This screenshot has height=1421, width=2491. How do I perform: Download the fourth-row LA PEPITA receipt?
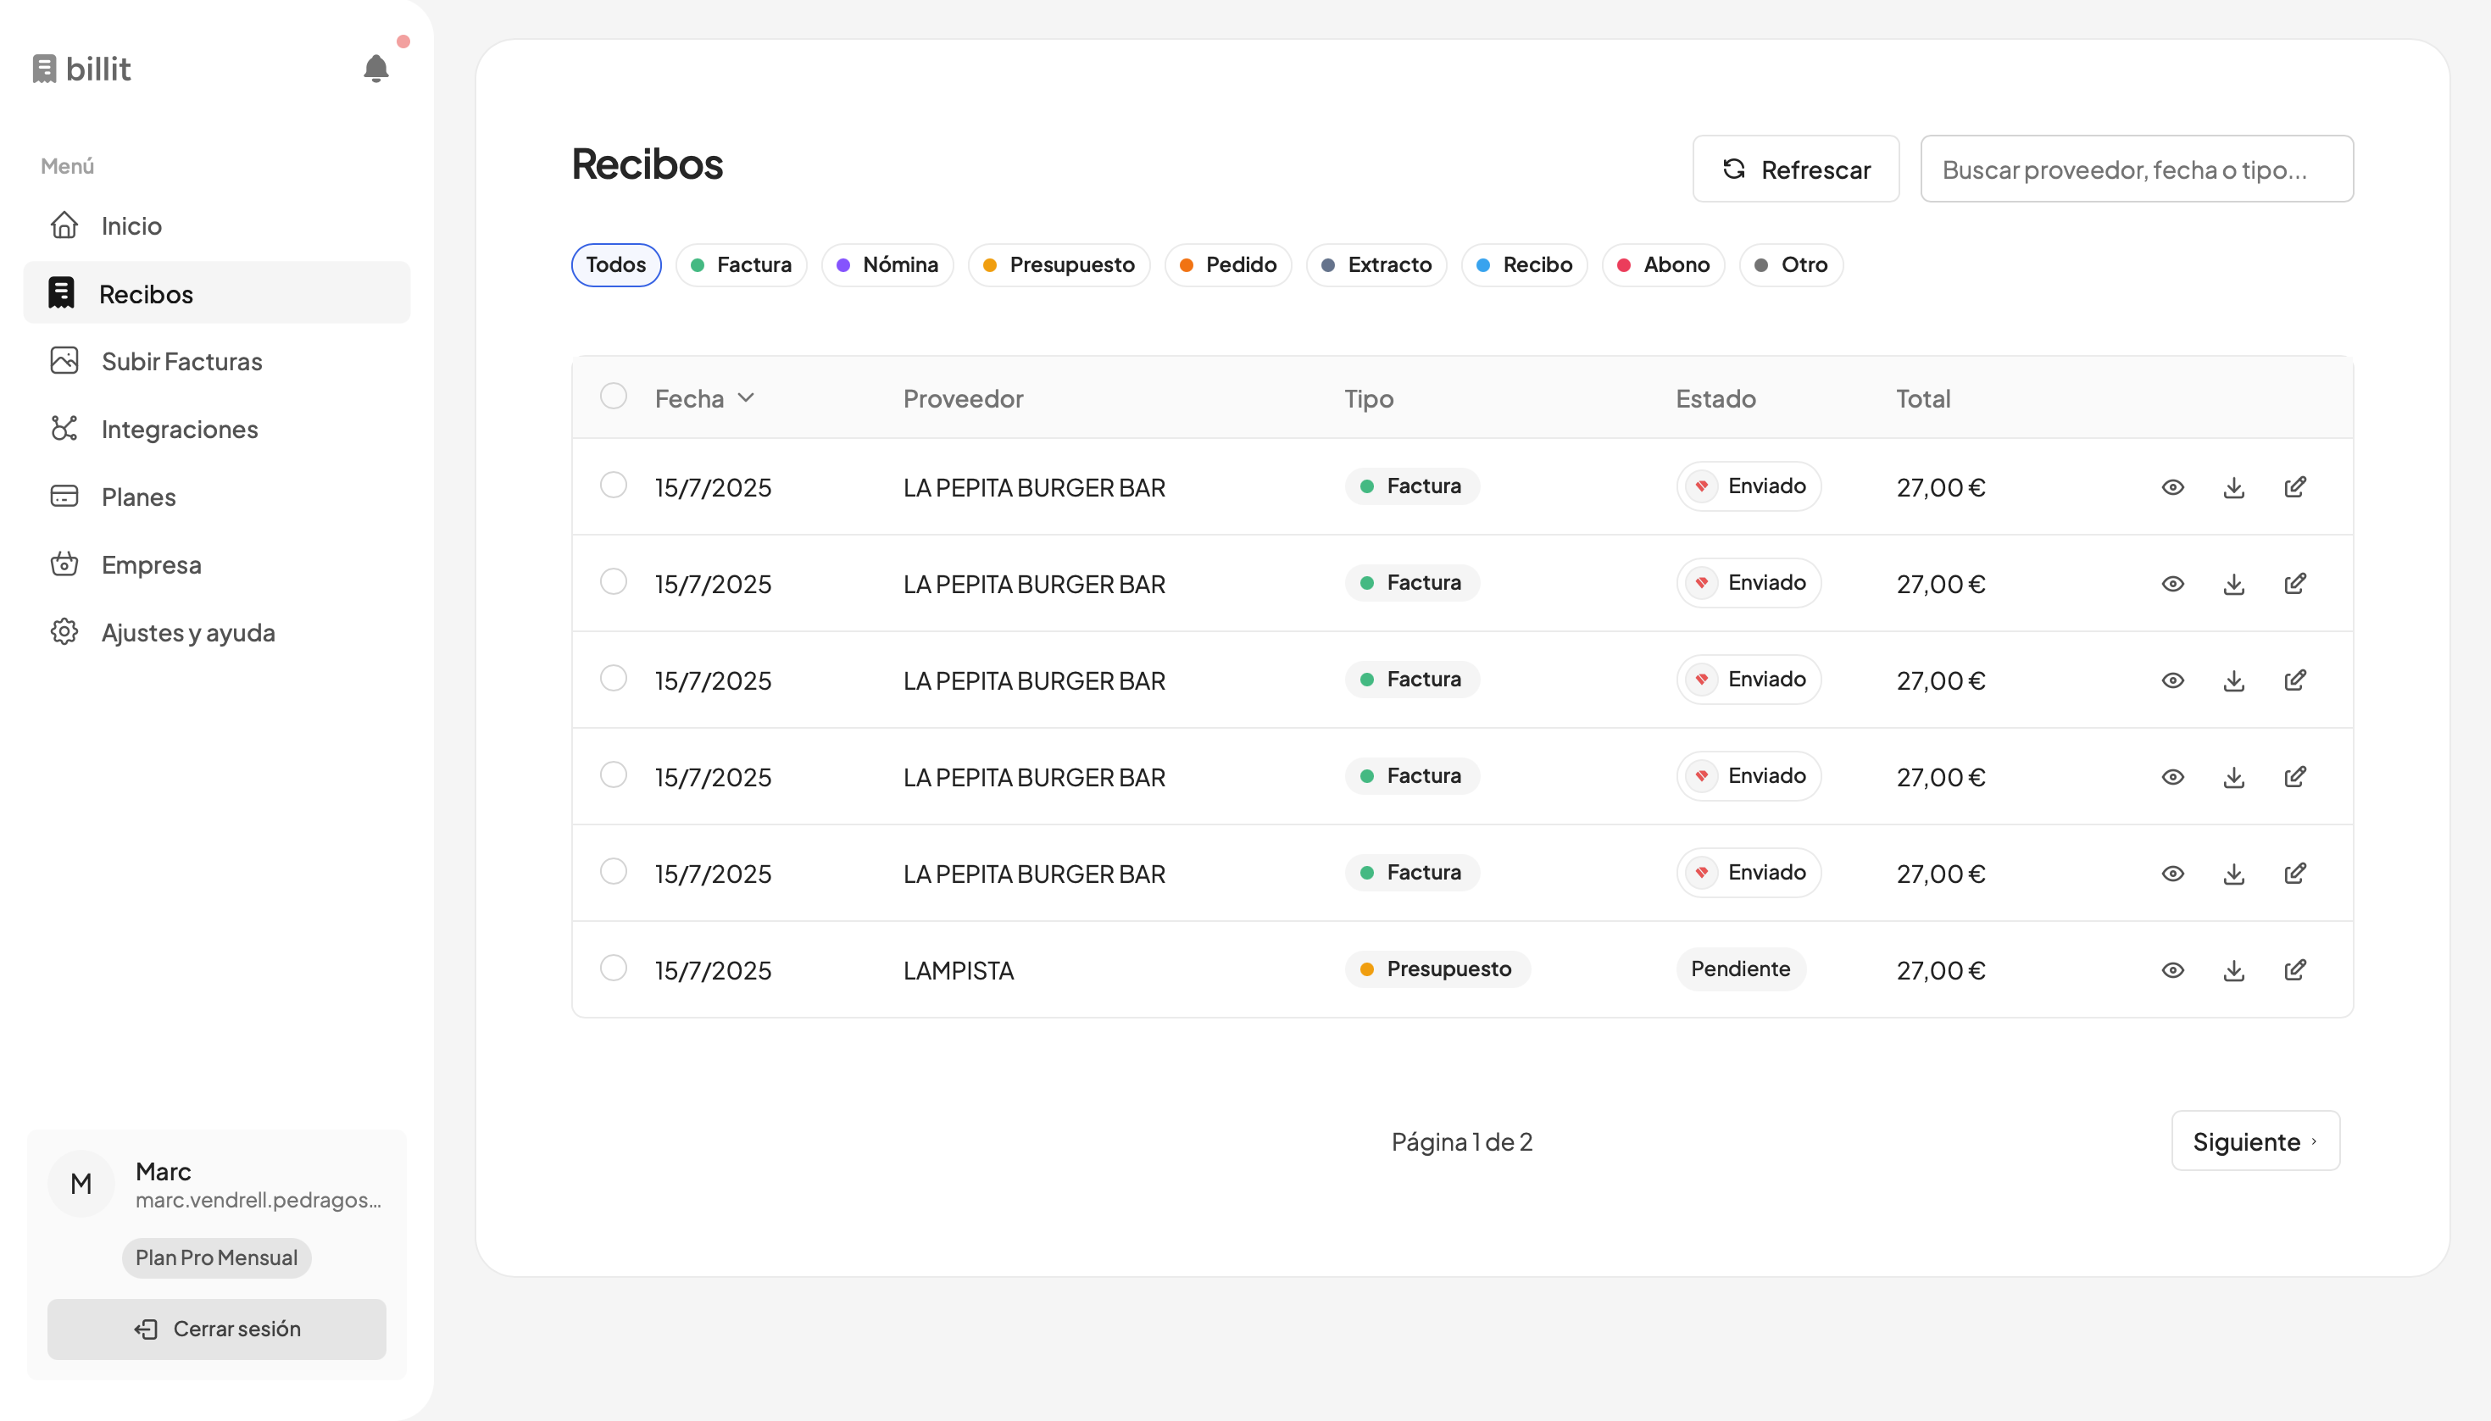[2234, 777]
